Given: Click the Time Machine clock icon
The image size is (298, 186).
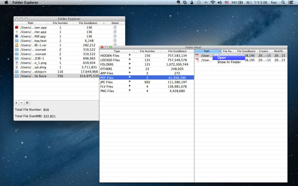Looking at the screenshot, I should coord(199,3).
